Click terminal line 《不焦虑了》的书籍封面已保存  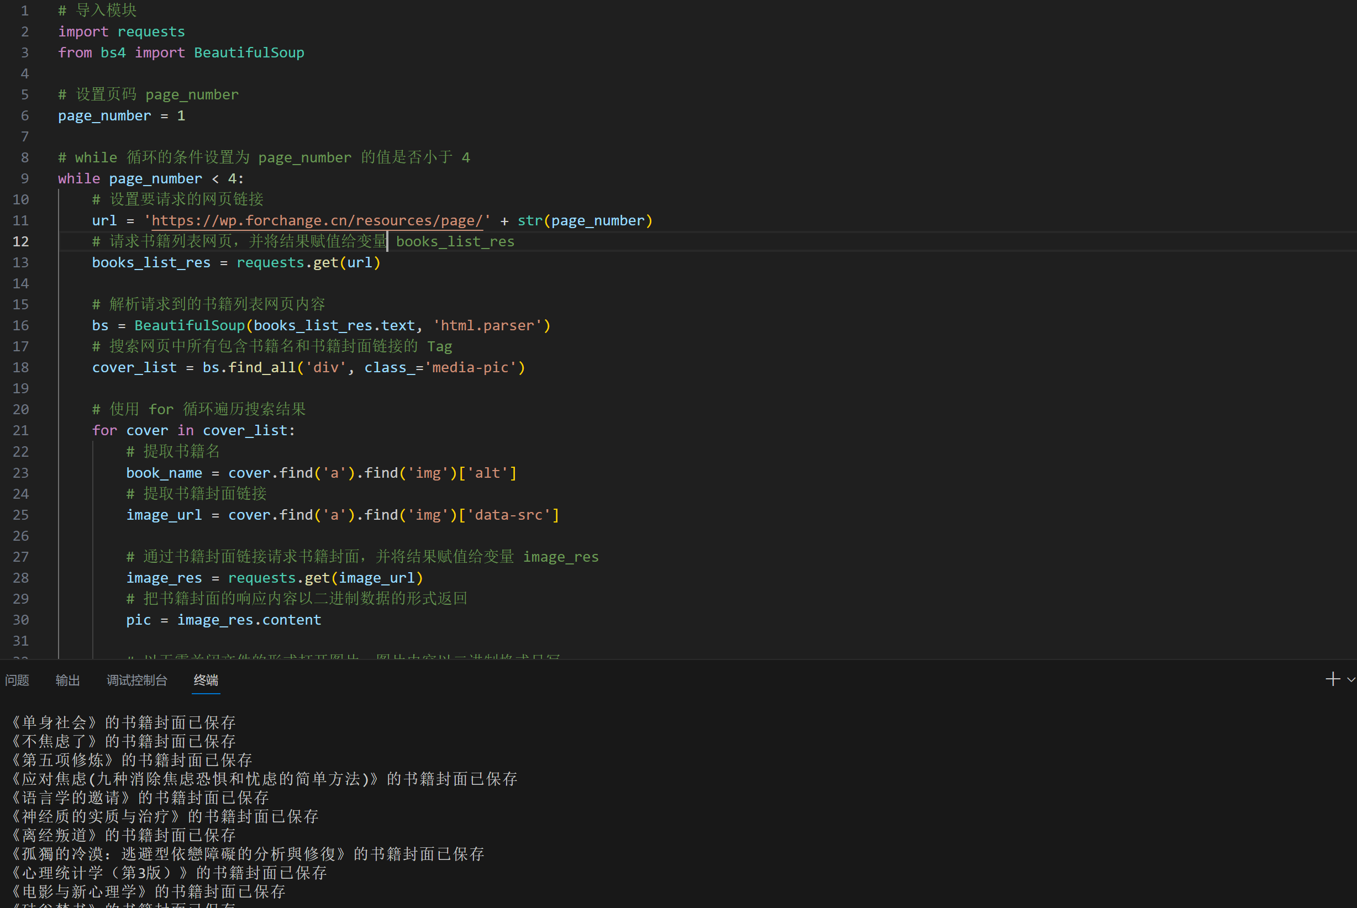(x=123, y=741)
